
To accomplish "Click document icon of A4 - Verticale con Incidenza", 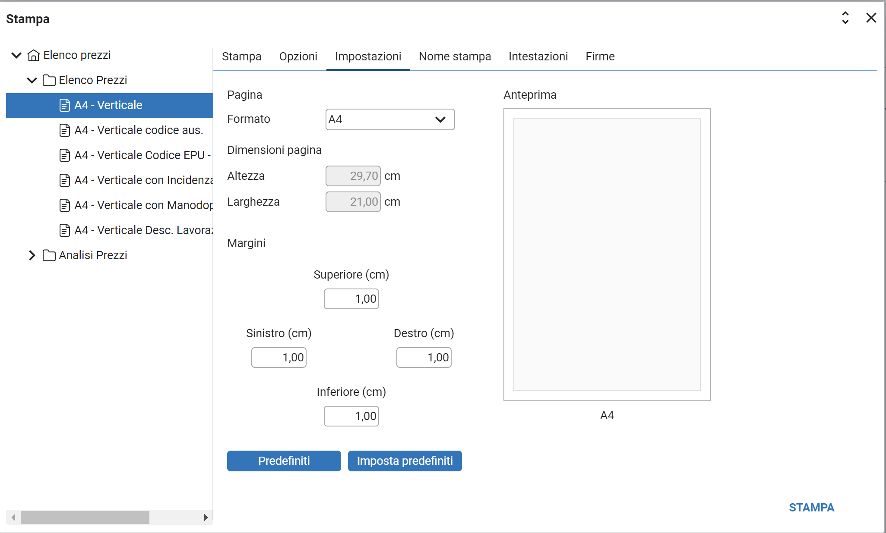I will (x=64, y=180).
